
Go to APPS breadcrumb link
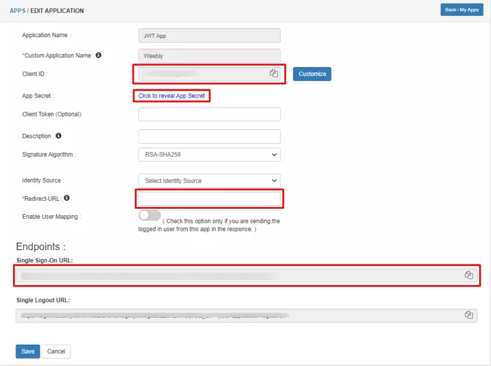(x=17, y=10)
